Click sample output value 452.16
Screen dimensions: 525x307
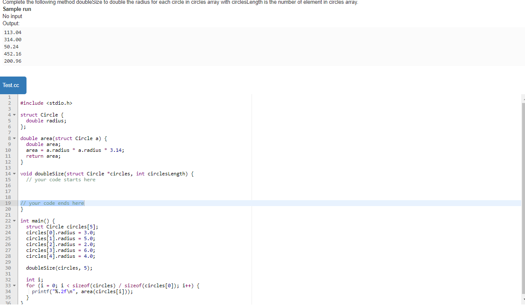(x=13, y=54)
